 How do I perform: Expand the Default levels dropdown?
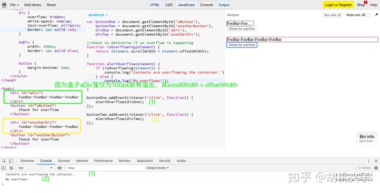coord(157,168)
